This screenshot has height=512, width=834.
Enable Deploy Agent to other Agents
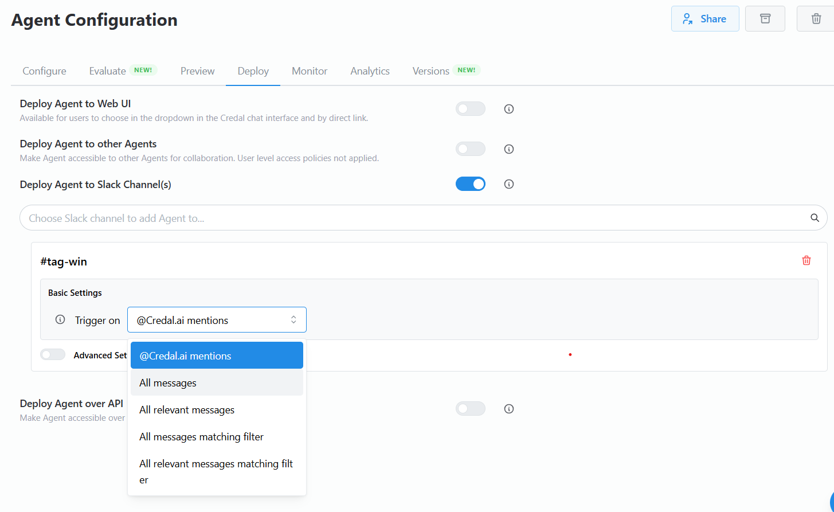coord(470,149)
